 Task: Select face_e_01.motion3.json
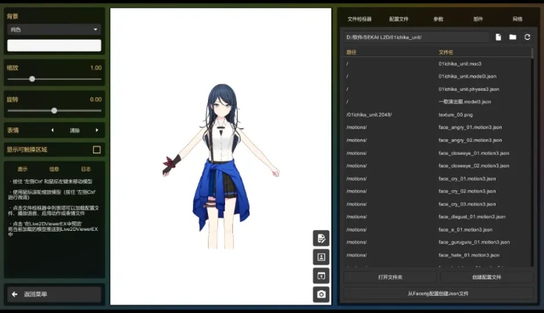point(465,229)
